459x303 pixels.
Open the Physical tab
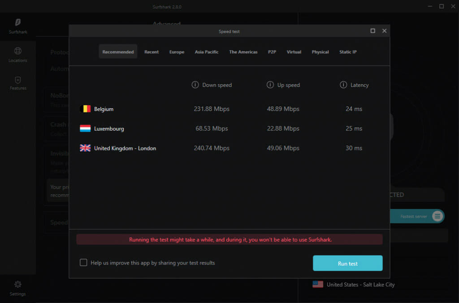coord(320,52)
